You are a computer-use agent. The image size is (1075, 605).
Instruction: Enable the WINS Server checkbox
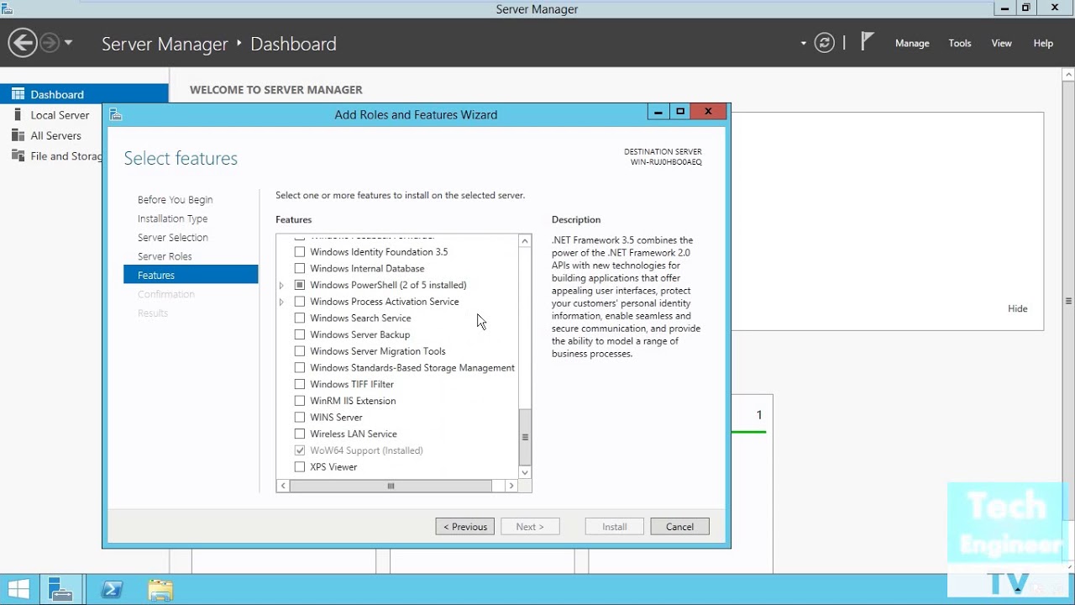point(300,417)
